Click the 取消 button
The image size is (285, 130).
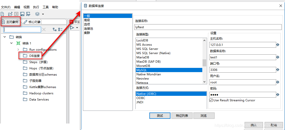point(274,125)
